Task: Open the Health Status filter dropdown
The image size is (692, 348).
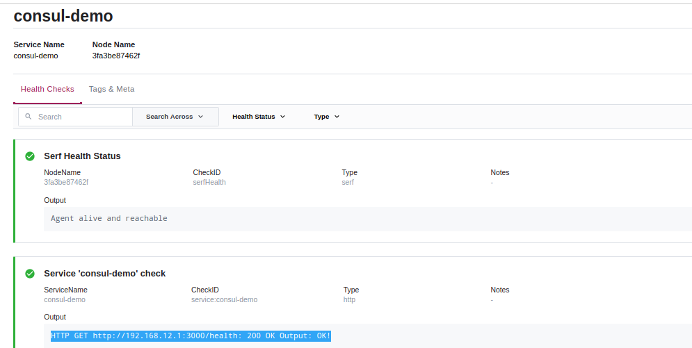Action: tap(259, 117)
